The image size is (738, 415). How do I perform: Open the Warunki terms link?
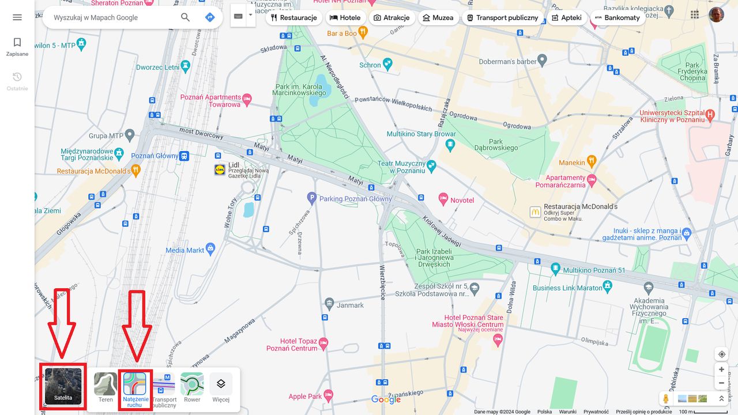pos(567,412)
